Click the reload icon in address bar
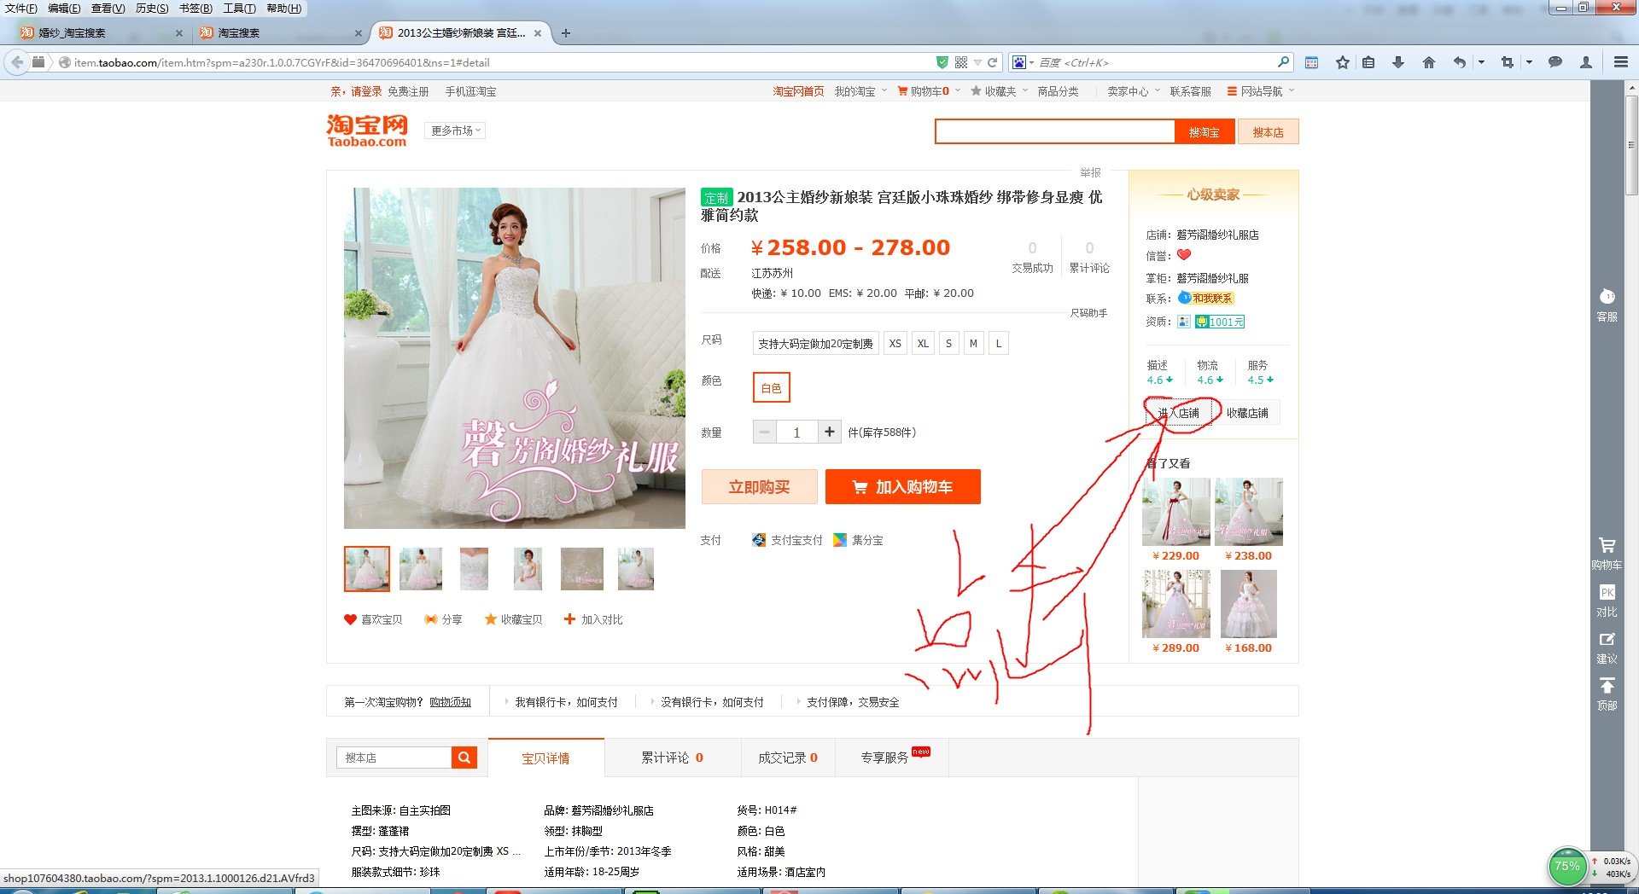 click(992, 62)
